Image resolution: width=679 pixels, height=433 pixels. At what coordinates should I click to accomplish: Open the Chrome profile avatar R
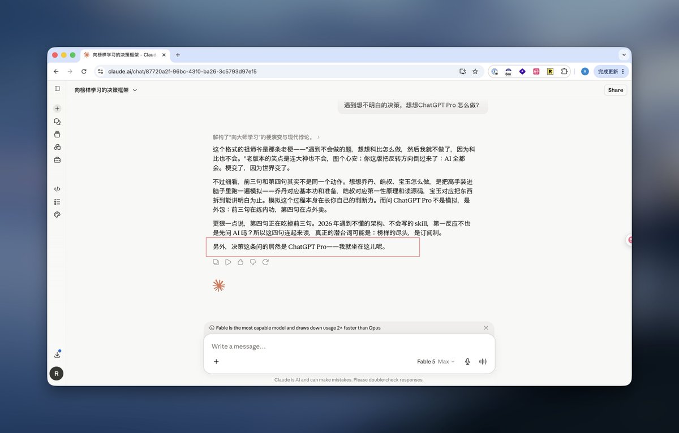(x=585, y=72)
